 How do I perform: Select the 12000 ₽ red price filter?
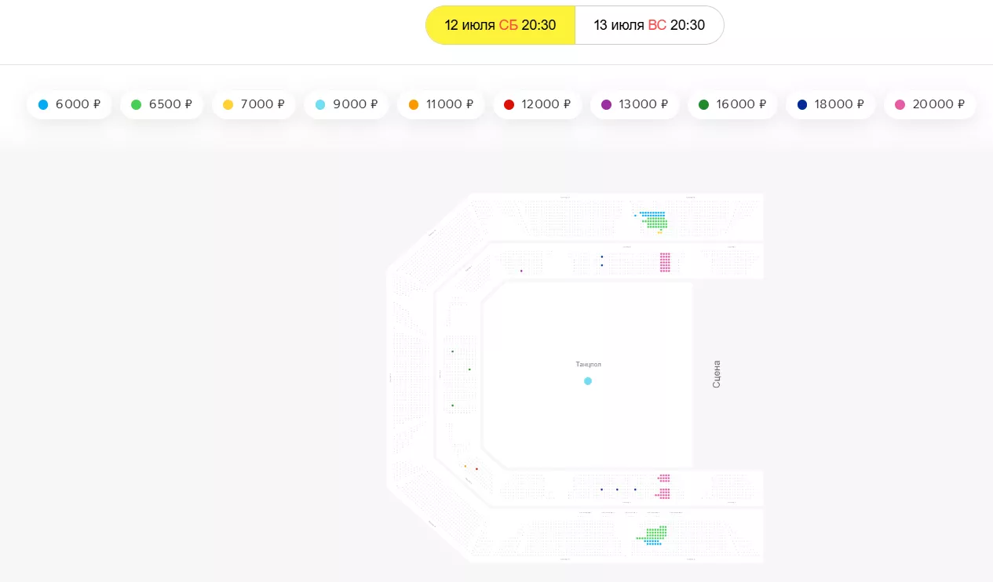pyautogui.click(x=537, y=104)
